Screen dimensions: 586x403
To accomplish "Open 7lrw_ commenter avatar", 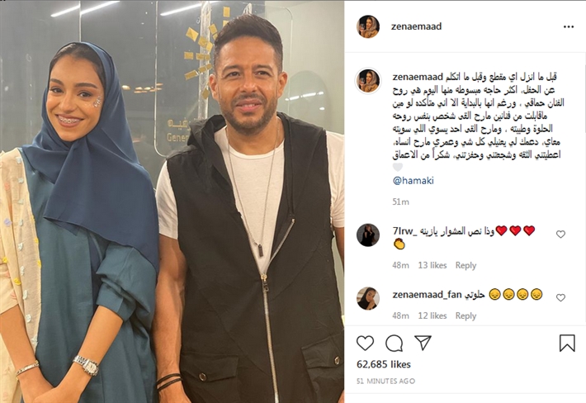I will [x=368, y=235].
